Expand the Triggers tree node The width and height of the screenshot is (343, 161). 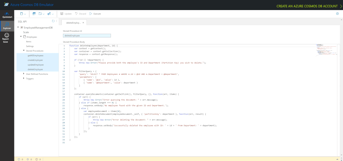[24, 78]
